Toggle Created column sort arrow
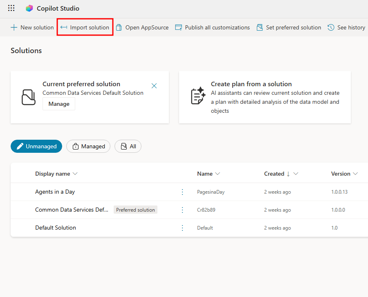This screenshot has width=368, height=297. pyautogui.click(x=288, y=174)
